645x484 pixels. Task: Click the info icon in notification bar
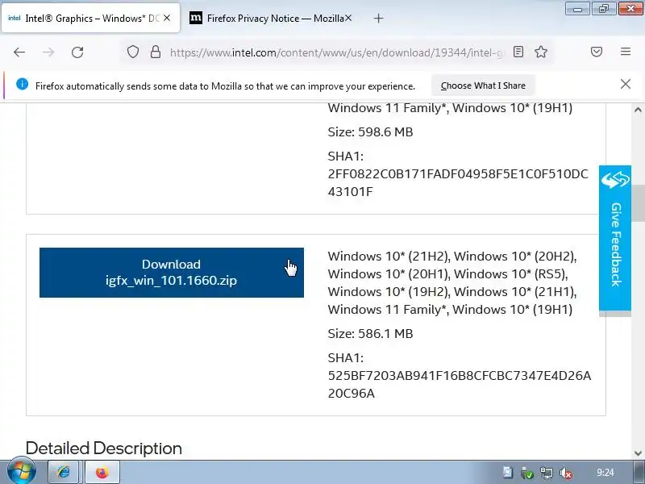click(22, 84)
